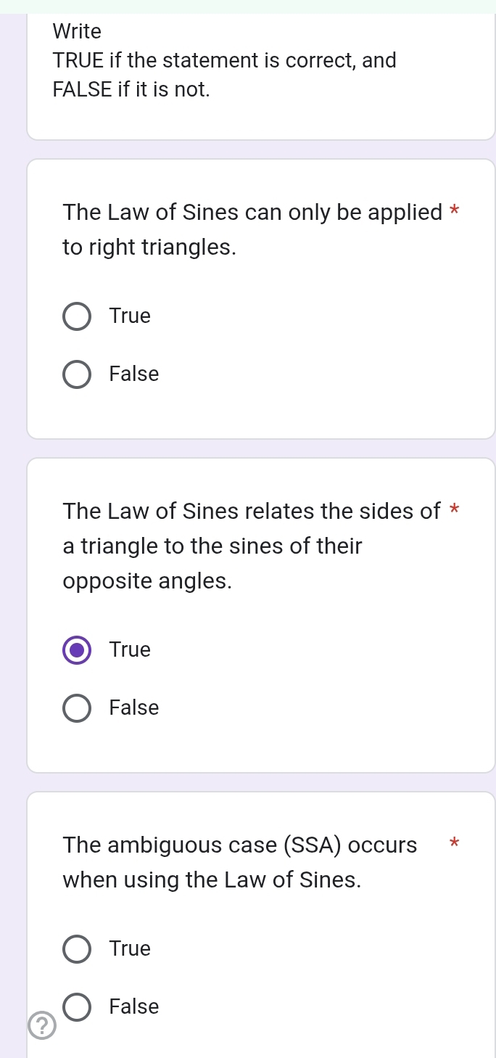Screen dimensions: 496x1058
Task: Select False for the right triangles statement
Action: coord(76,374)
